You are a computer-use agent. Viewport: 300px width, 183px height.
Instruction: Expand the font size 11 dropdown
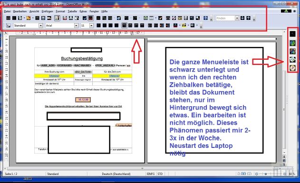pyautogui.click(x=91, y=26)
